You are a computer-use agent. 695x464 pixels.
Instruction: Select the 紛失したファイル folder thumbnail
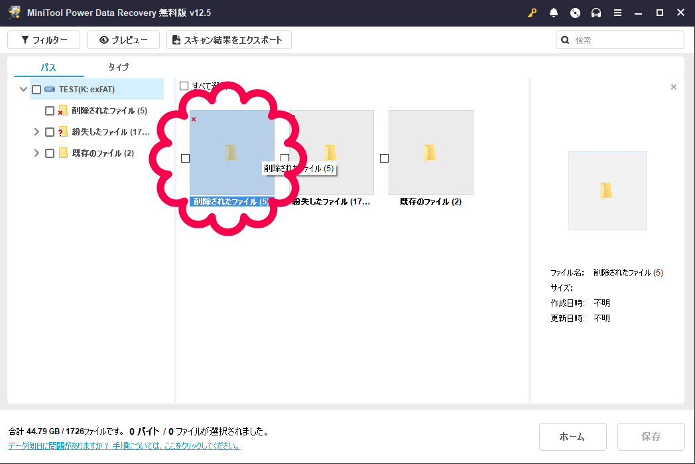(332, 153)
